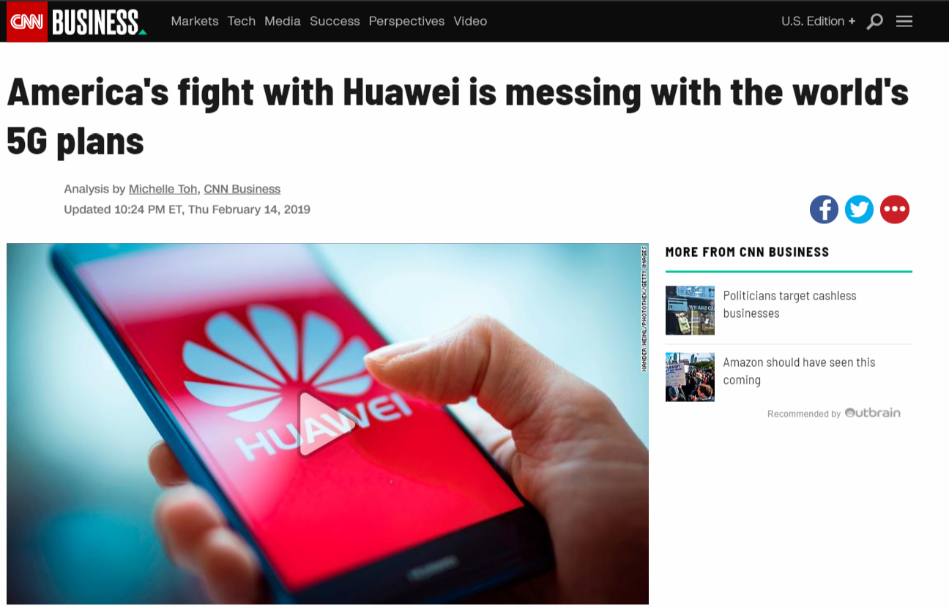
Task: Open author Michelle Toh's page
Action: click(x=163, y=189)
